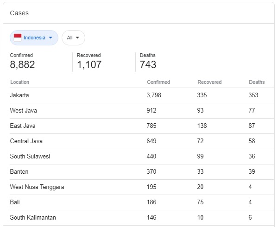The width and height of the screenshot is (278, 227).
Task: Select the West Java row
Action: point(142,111)
